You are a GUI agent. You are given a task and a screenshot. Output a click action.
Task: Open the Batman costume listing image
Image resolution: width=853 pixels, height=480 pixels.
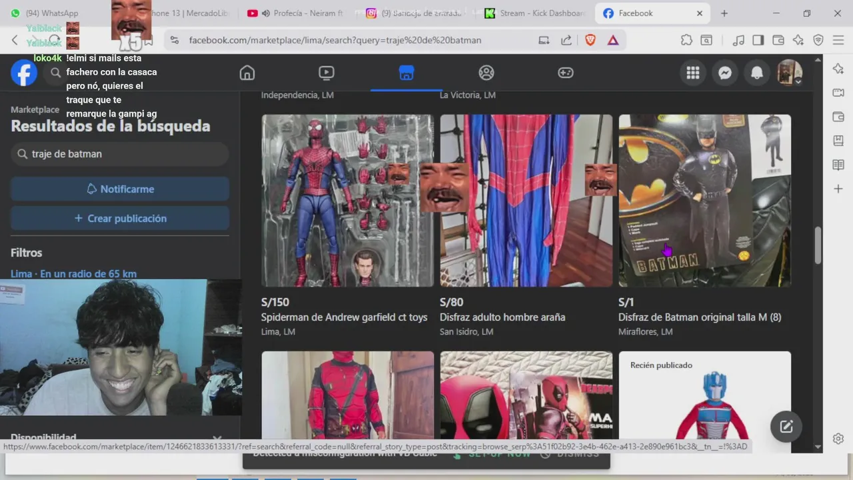pyautogui.click(x=704, y=201)
